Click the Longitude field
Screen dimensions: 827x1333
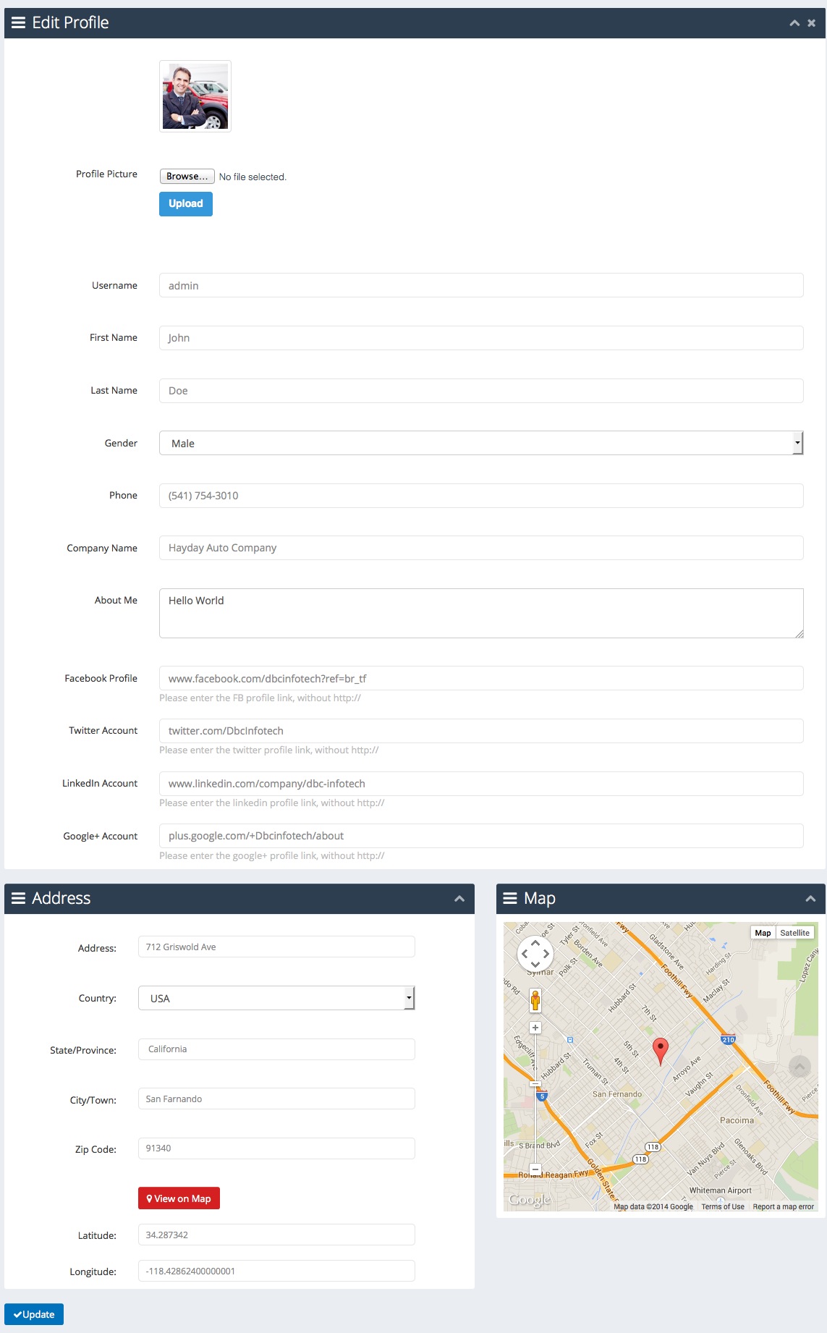pos(276,1271)
